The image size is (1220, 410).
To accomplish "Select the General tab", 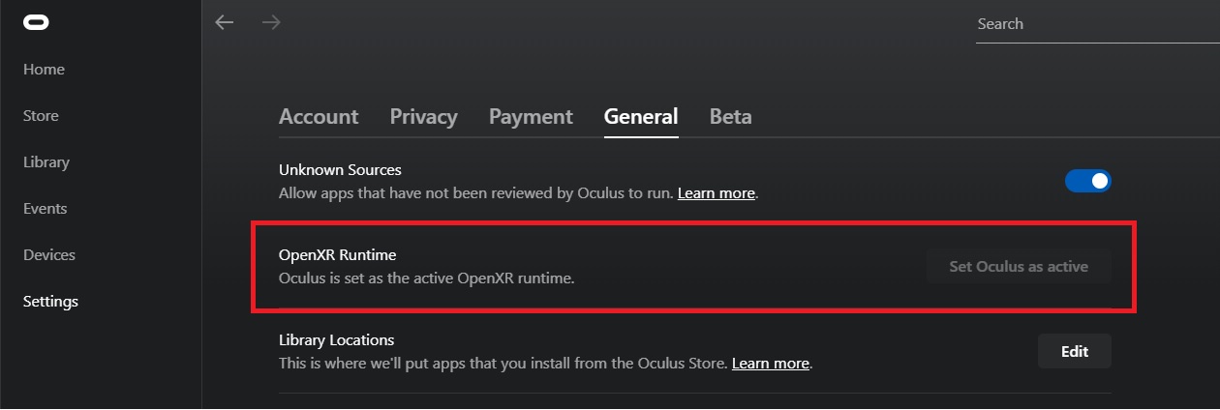I will 641,117.
